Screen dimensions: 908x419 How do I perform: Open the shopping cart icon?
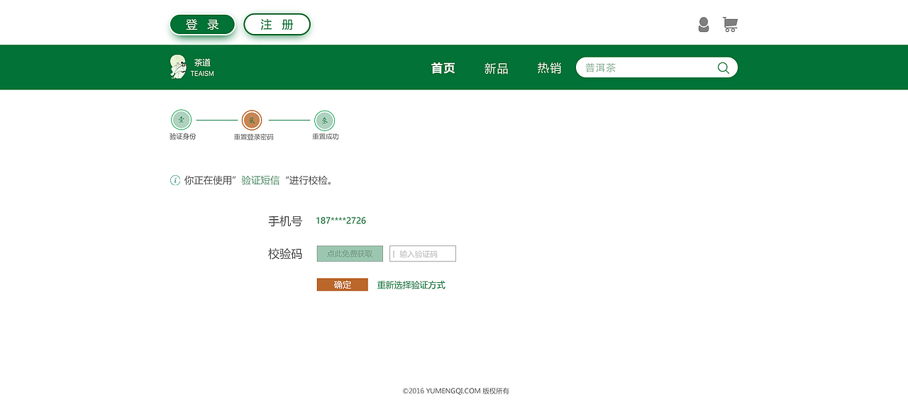pos(730,25)
